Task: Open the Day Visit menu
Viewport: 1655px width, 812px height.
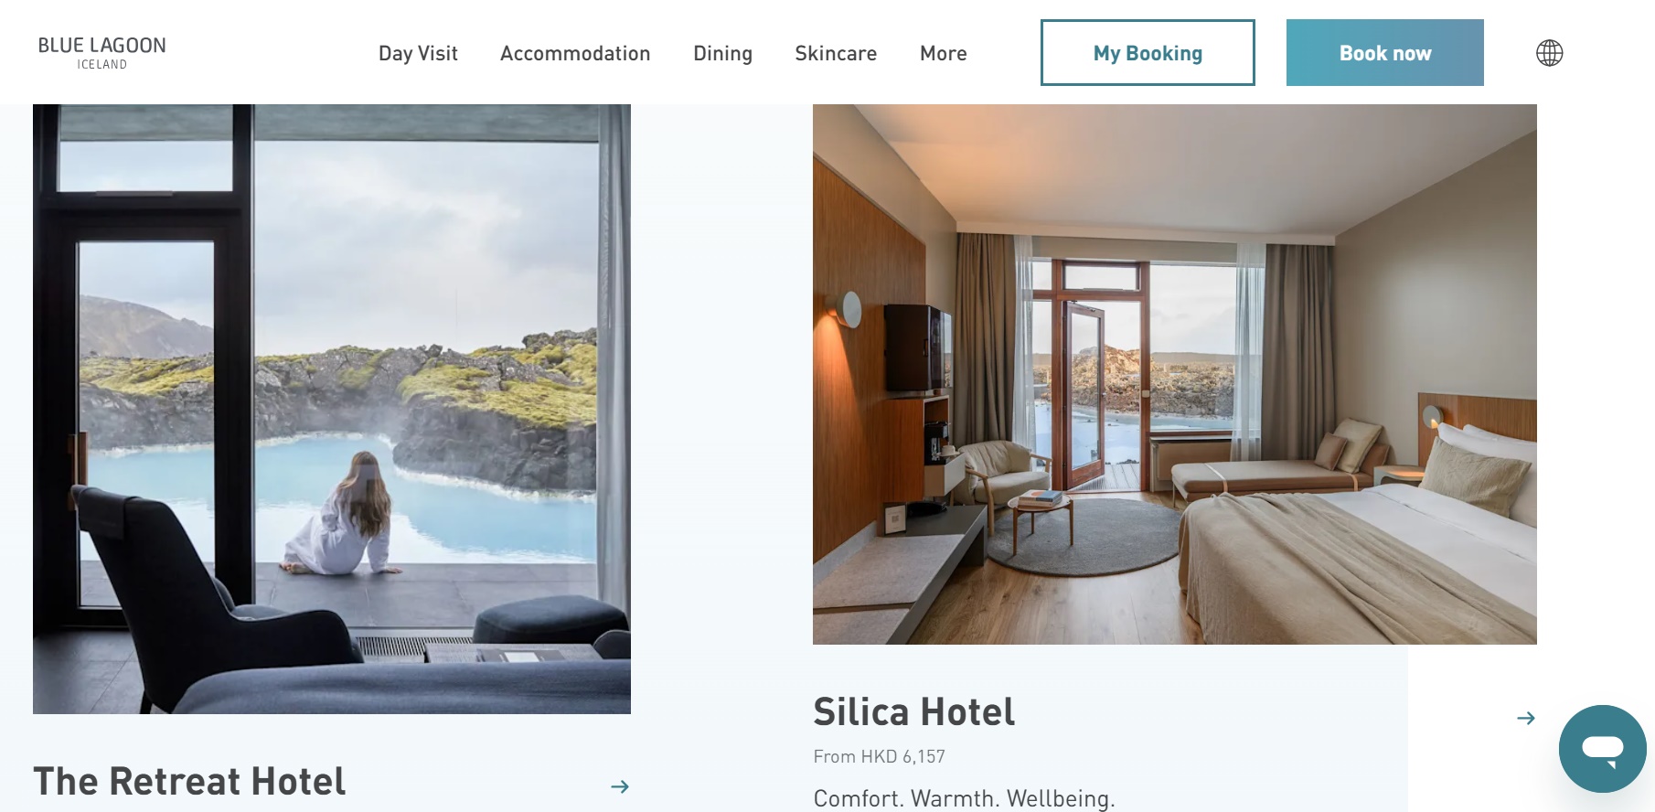Action: [418, 53]
